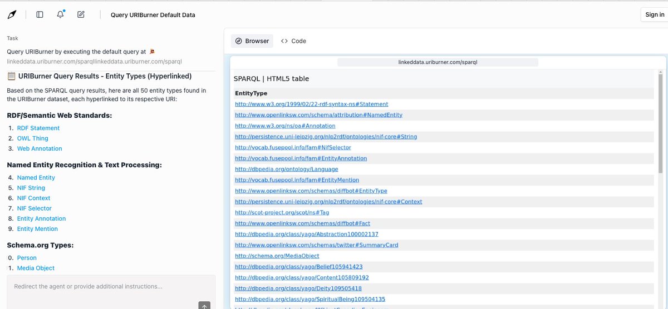The height and width of the screenshot is (309, 668).
Task: Click the fam#EntityAnnotation URL
Action: tap(301, 158)
